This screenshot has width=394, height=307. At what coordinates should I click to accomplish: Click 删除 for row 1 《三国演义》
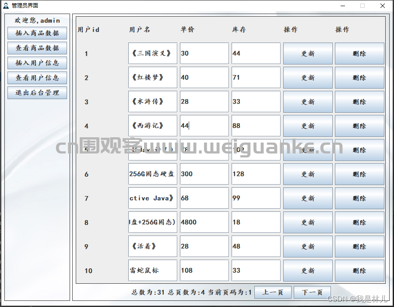[x=359, y=54]
